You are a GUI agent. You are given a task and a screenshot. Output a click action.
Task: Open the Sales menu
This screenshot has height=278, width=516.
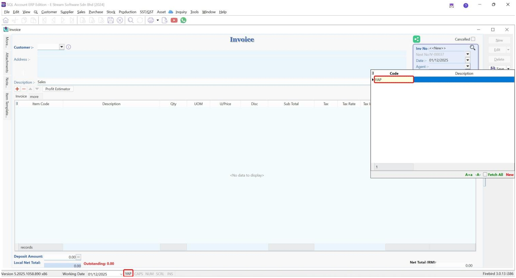(81, 12)
